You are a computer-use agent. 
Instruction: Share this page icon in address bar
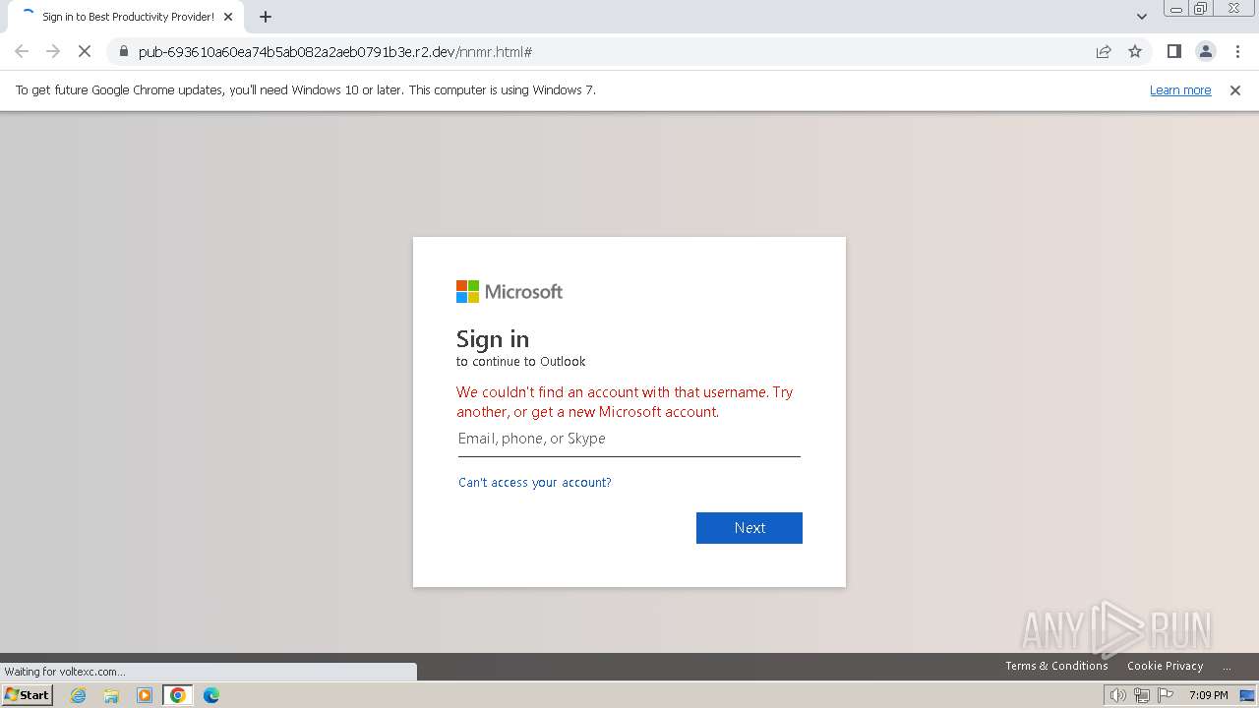point(1104,51)
